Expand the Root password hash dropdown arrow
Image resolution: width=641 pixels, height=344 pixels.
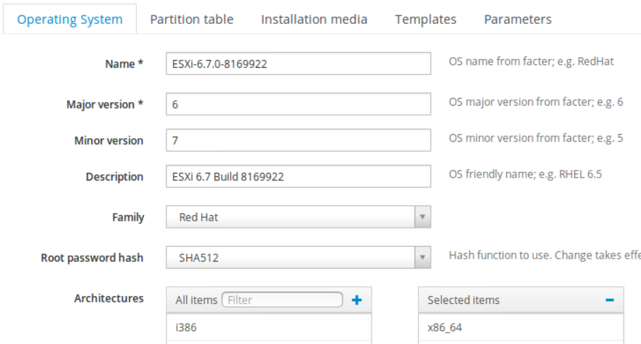[x=422, y=258]
